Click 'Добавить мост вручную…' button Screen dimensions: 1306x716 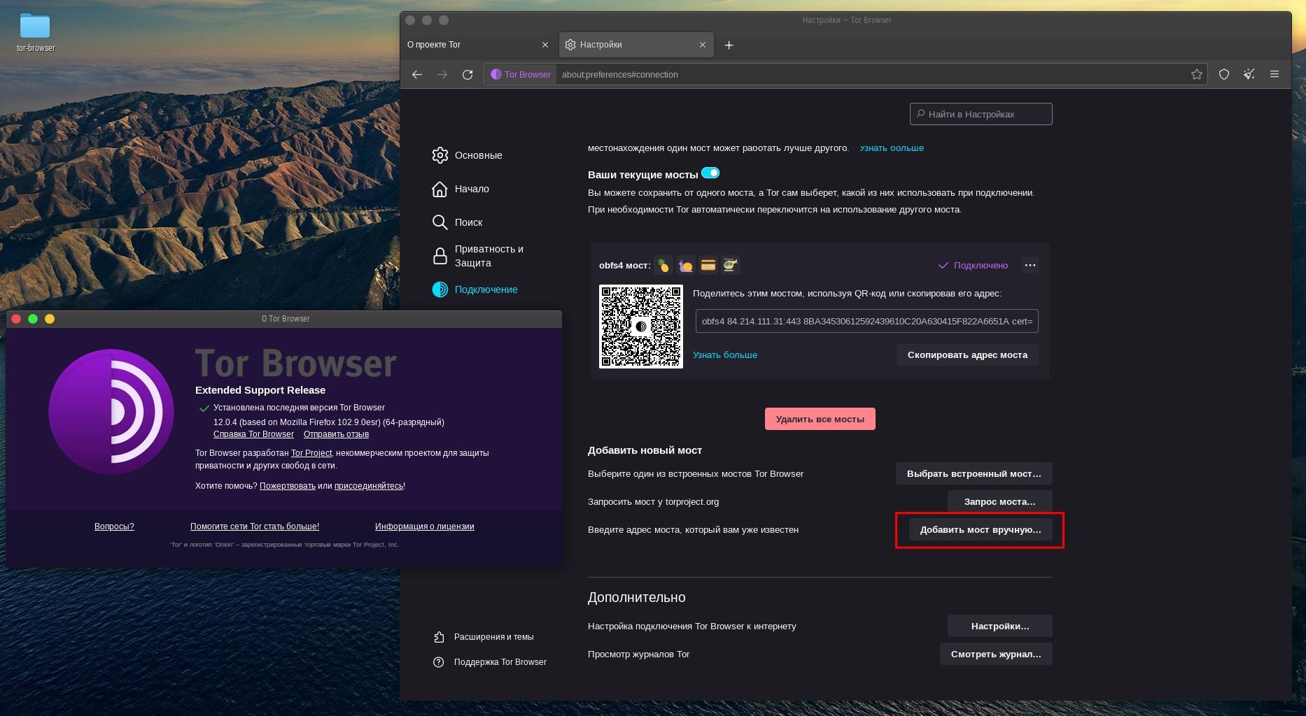click(981, 530)
